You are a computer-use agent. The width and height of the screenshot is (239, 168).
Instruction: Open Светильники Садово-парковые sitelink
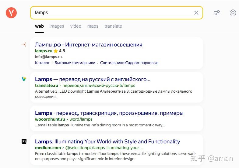click(129, 63)
